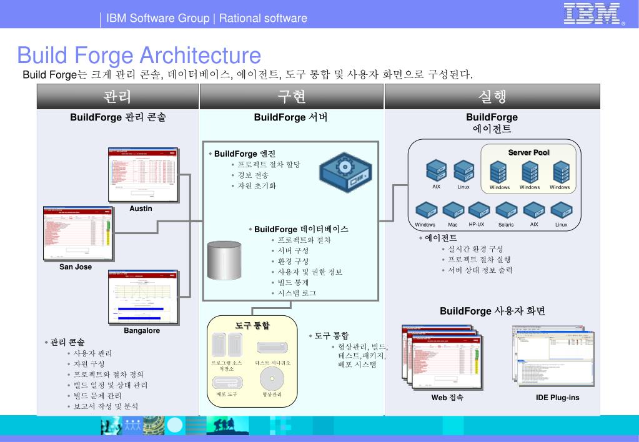This screenshot has width=639, height=442.
Task: Click the "Web 접속" caption
Action: pos(447,397)
